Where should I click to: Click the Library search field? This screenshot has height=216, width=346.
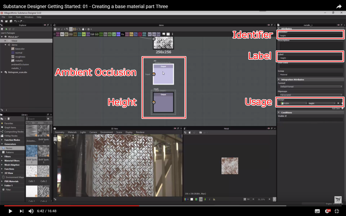[37, 119]
